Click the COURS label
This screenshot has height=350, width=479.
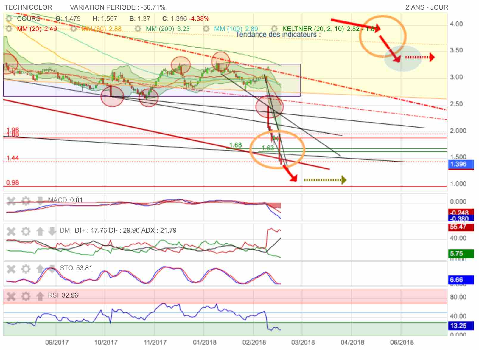click(x=29, y=18)
